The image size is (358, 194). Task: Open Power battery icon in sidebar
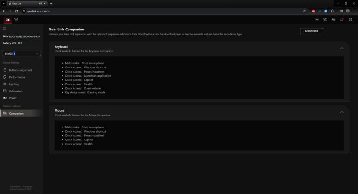5,98
